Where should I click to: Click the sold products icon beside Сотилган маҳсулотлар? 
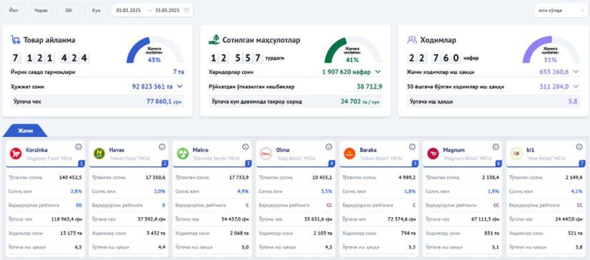coord(214,39)
